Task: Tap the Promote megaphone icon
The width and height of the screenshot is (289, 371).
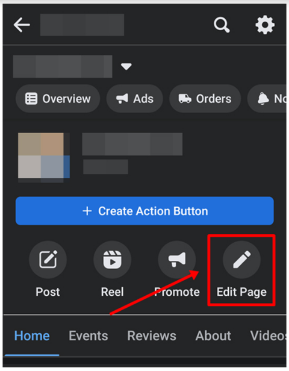Action: tap(177, 260)
